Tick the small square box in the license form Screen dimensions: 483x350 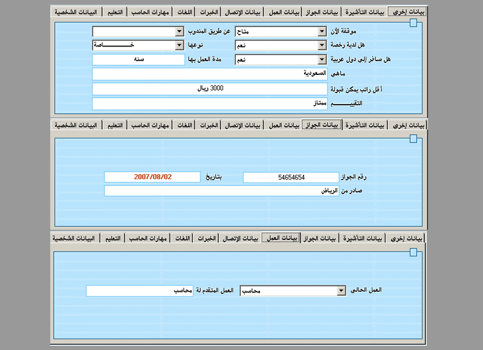pyautogui.click(x=413, y=23)
